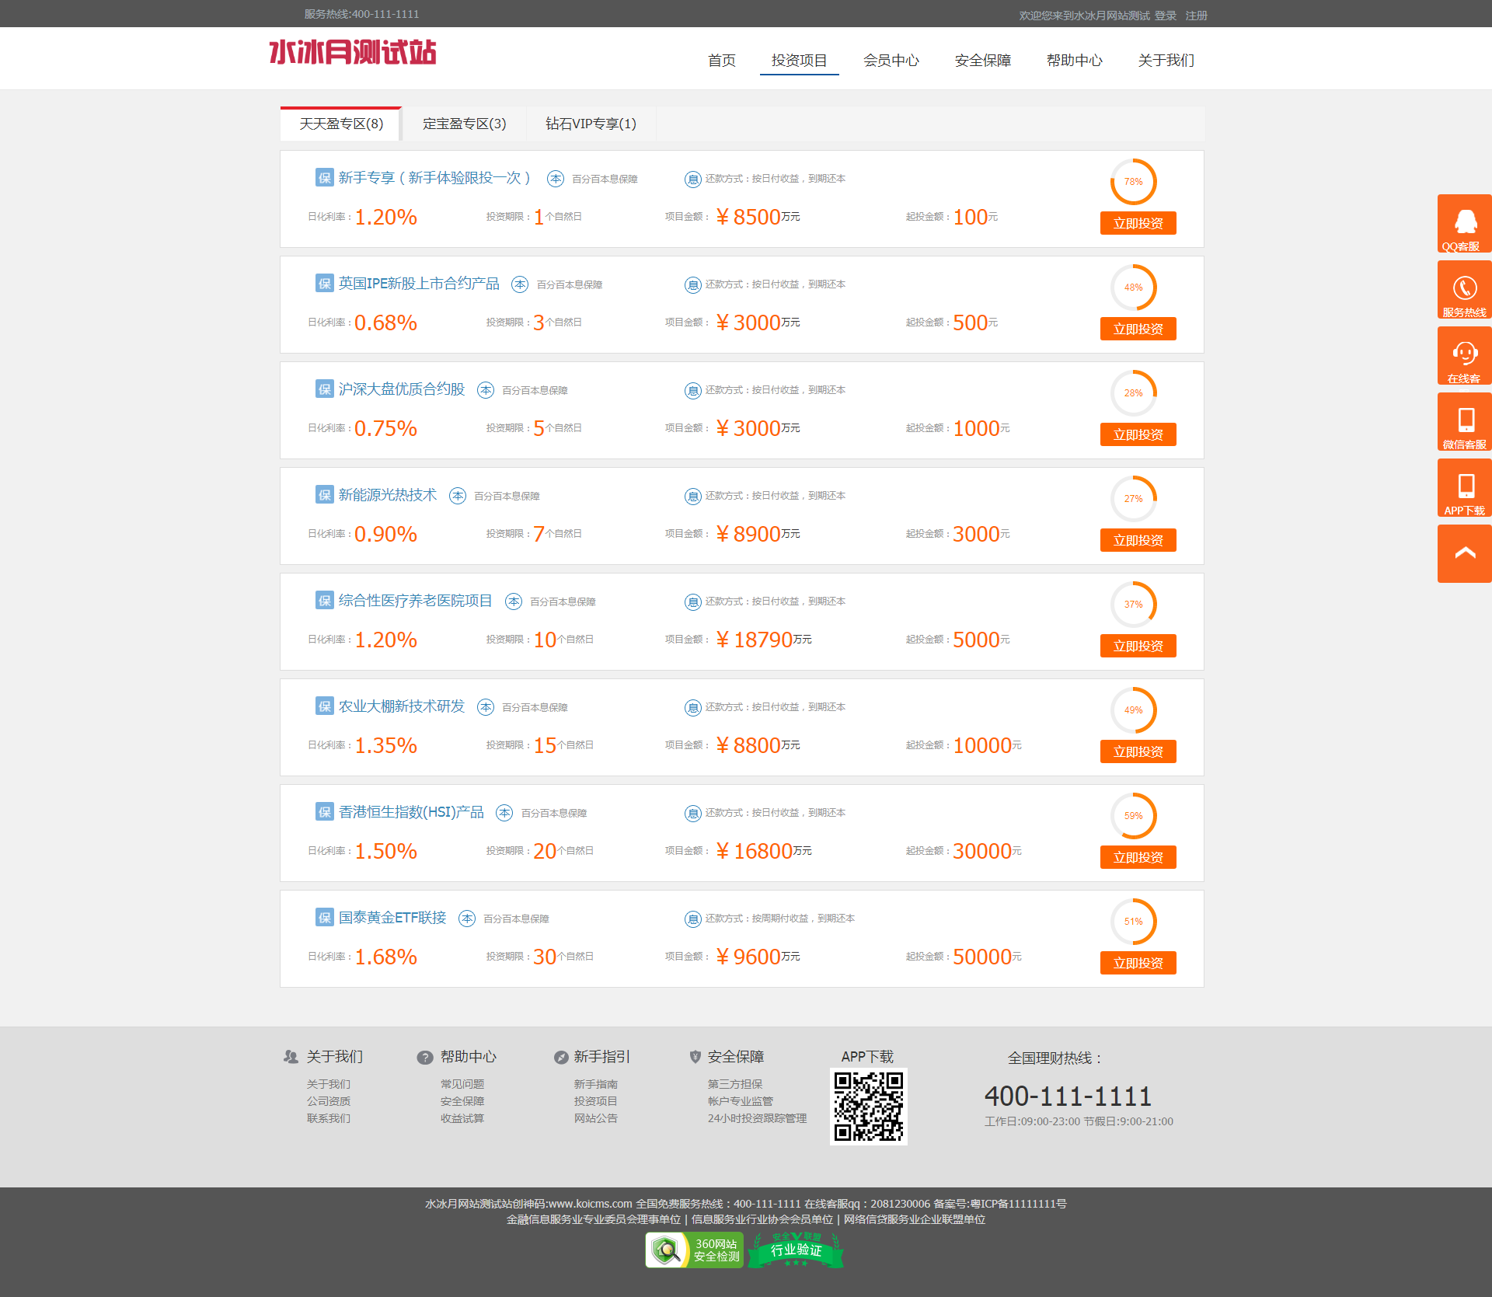The width and height of the screenshot is (1492, 1297).
Task: Click 立即投资 for 农业大棚新技术研发
Action: click(x=1138, y=751)
